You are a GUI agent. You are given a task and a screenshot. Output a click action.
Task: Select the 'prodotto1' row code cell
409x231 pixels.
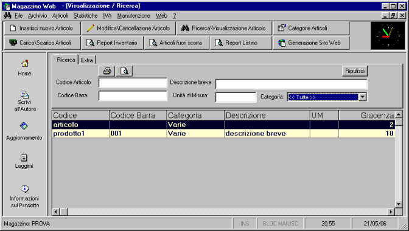click(x=80, y=133)
